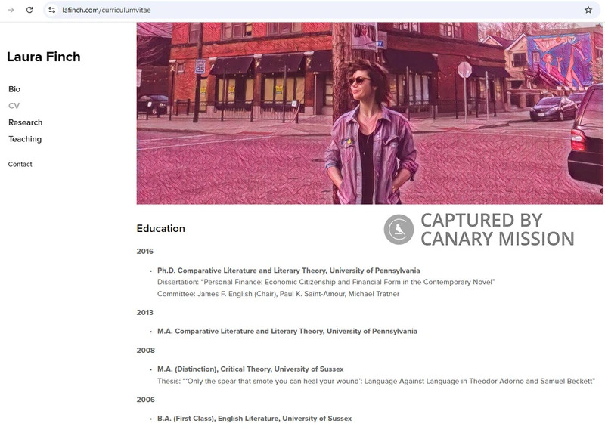Open the Laura Finch site title
The width and height of the screenshot is (605, 439).
click(44, 57)
